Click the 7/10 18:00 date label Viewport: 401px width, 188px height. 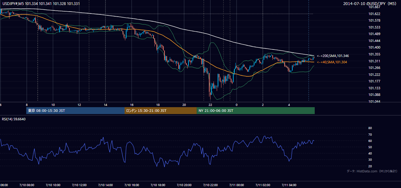click(x=158, y=185)
